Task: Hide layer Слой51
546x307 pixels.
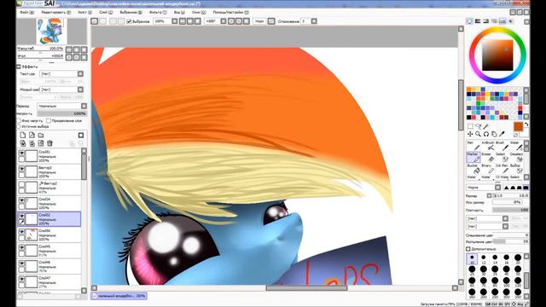Action: coord(21,153)
